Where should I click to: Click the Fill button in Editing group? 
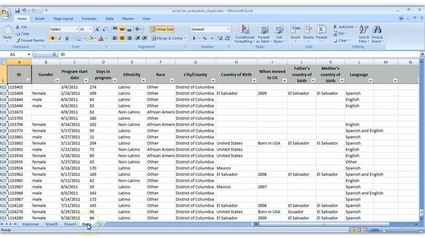point(341,34)
